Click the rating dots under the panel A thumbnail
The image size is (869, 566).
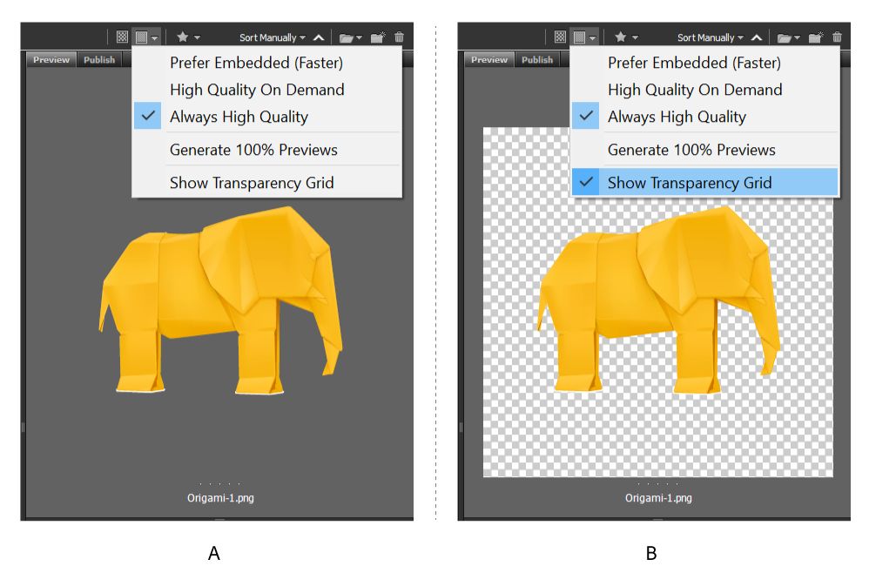tap(220, 484)
